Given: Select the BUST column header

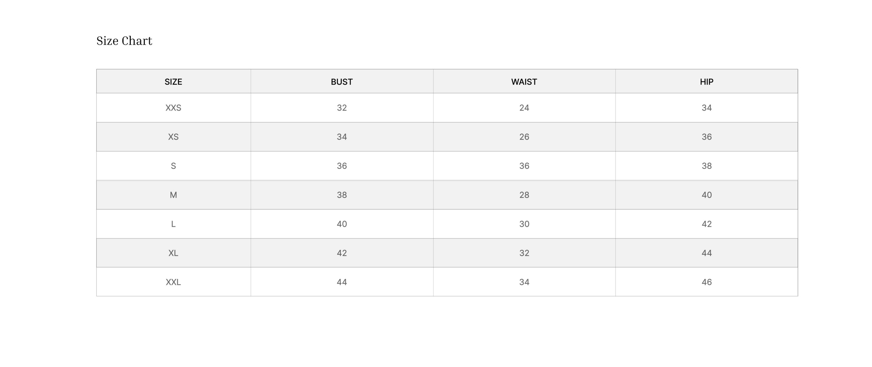Looking at the screenshot, I should pyautogui.click(x=342, y=81).
